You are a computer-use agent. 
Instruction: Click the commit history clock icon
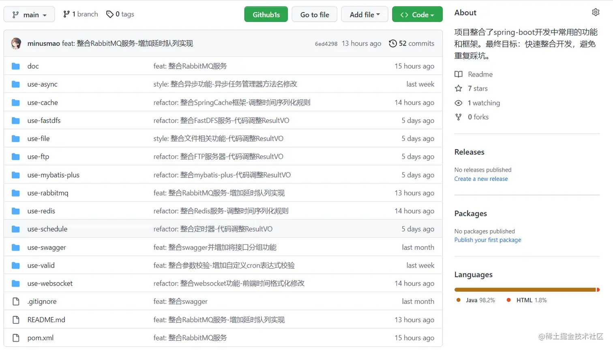pyautogui.click(x=392, y=43)
